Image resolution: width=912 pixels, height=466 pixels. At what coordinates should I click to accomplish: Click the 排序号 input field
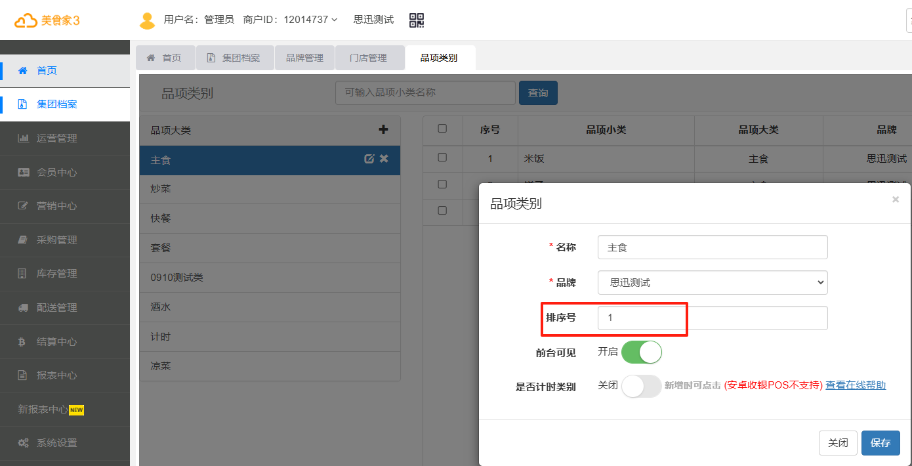point(712,318)
